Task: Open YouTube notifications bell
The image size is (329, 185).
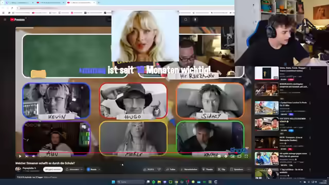Action: pyautogui.click(x=186, y=20)
